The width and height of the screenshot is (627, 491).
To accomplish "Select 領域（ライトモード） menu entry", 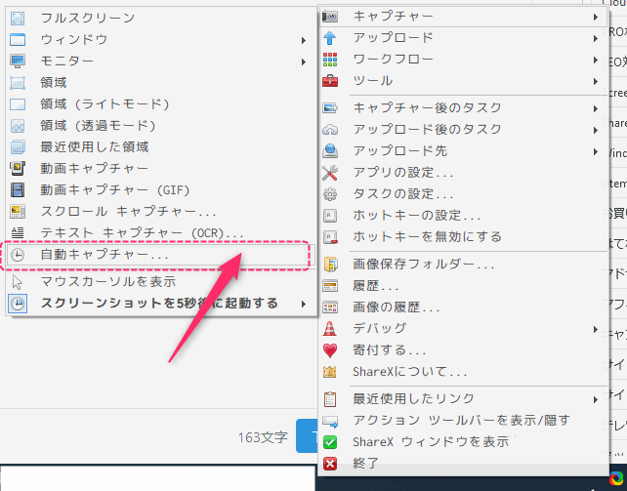I will pos(161,104).
